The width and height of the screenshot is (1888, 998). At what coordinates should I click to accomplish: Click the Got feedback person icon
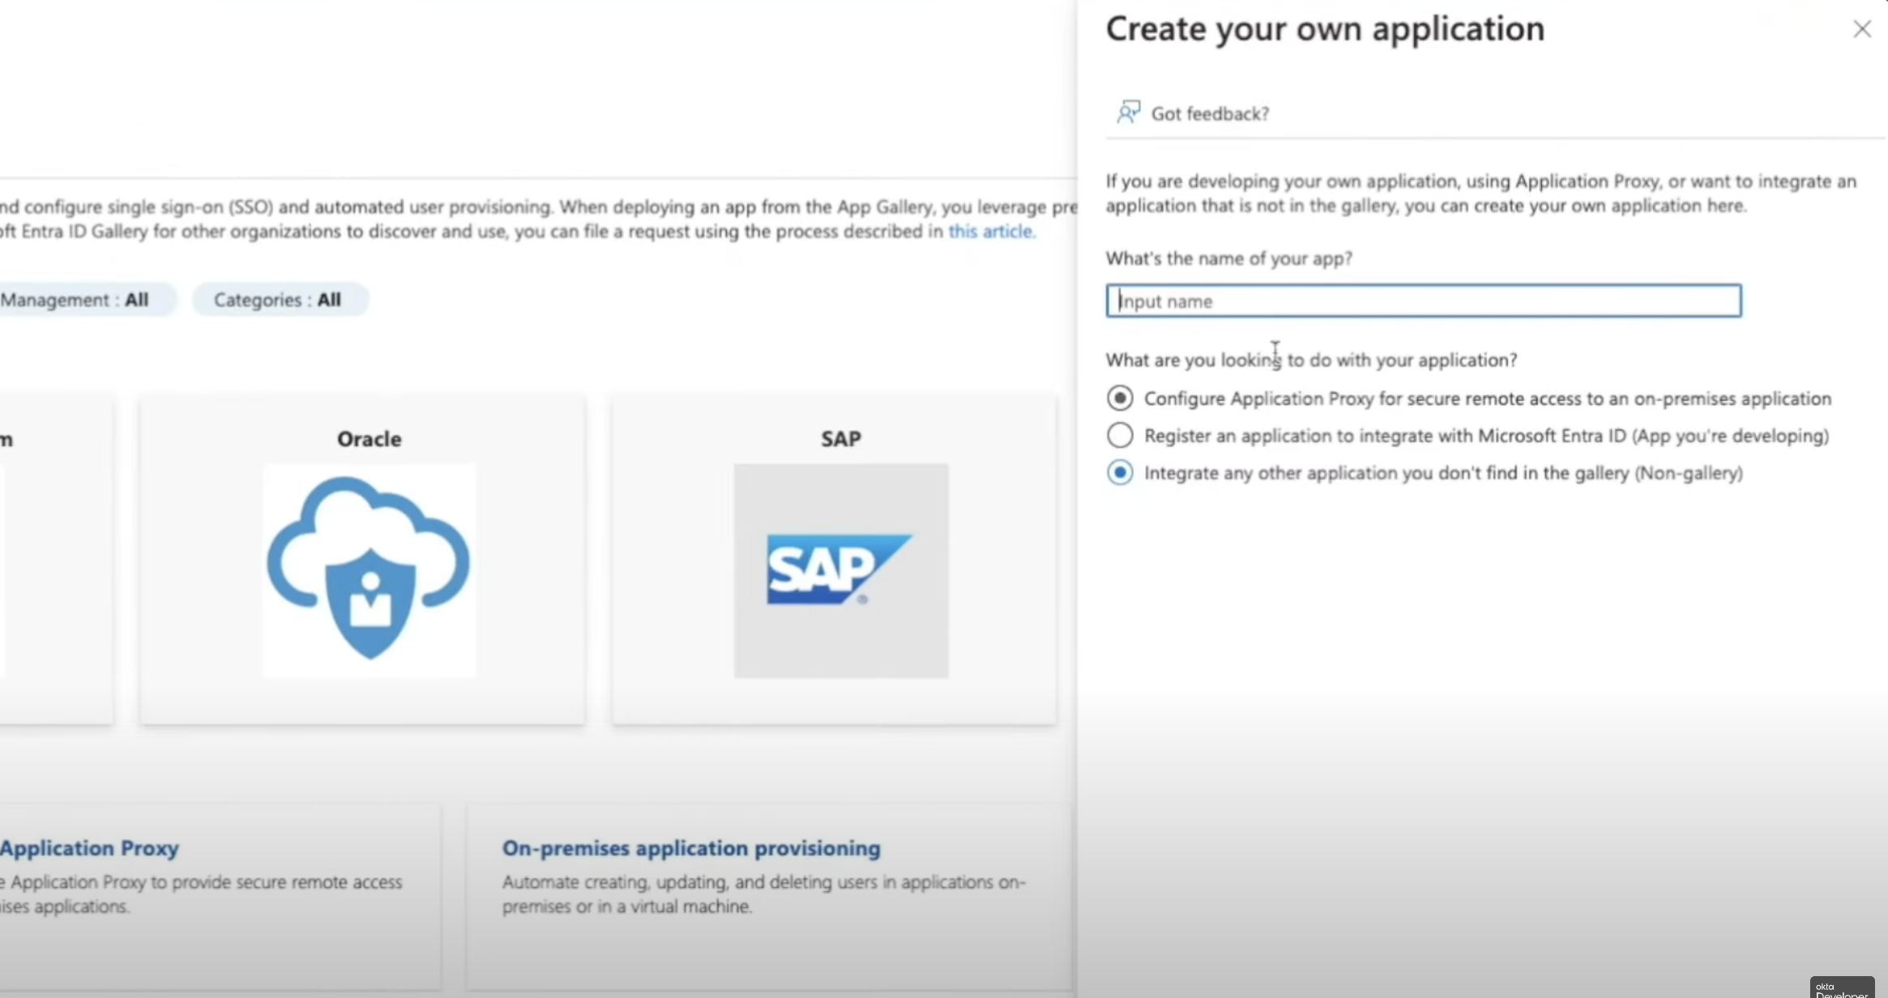(1128, 112)
